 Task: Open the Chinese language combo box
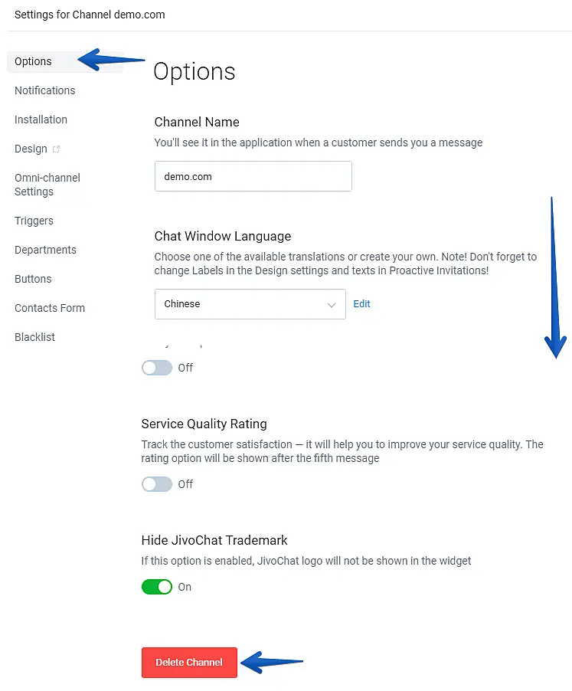click(x=250, y=304)
